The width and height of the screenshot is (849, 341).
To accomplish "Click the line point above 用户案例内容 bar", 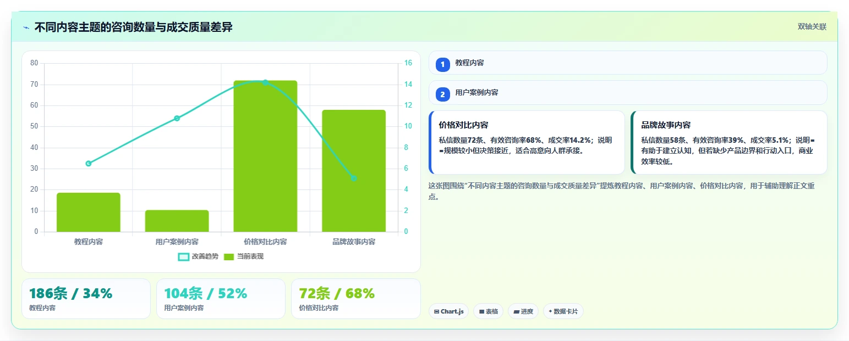I will (177, 118).
